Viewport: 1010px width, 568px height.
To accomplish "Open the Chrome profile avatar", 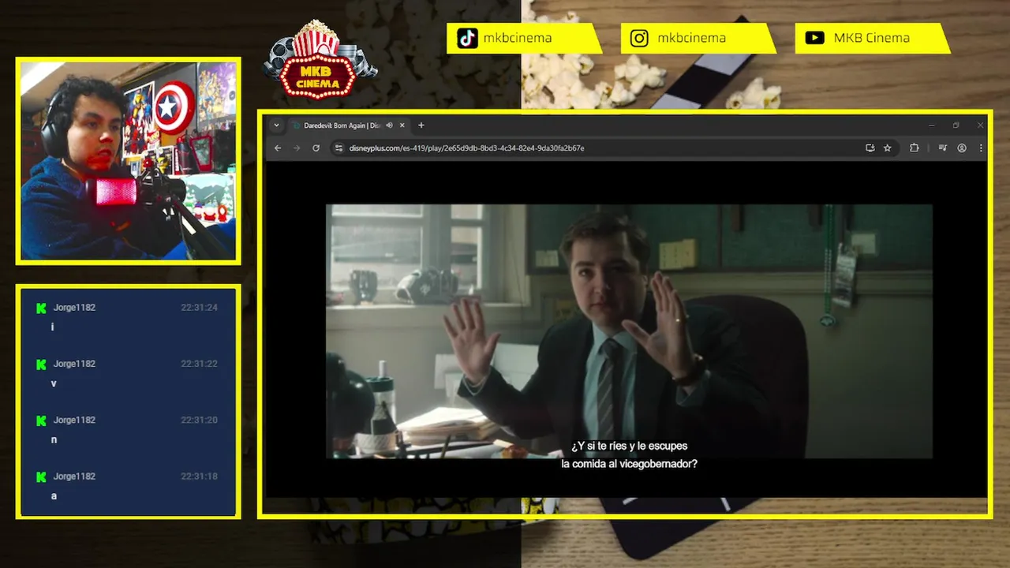I will (962, 148).
